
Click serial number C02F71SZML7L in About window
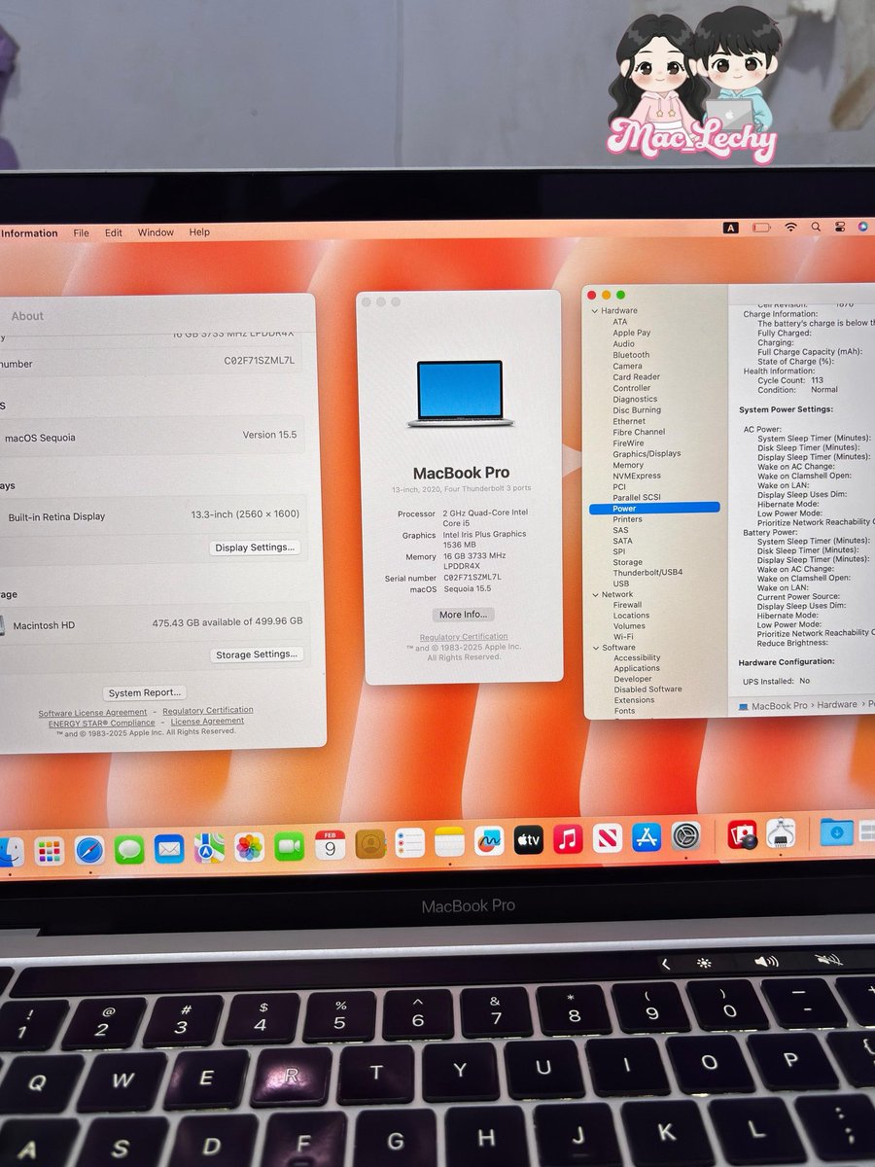260,361
